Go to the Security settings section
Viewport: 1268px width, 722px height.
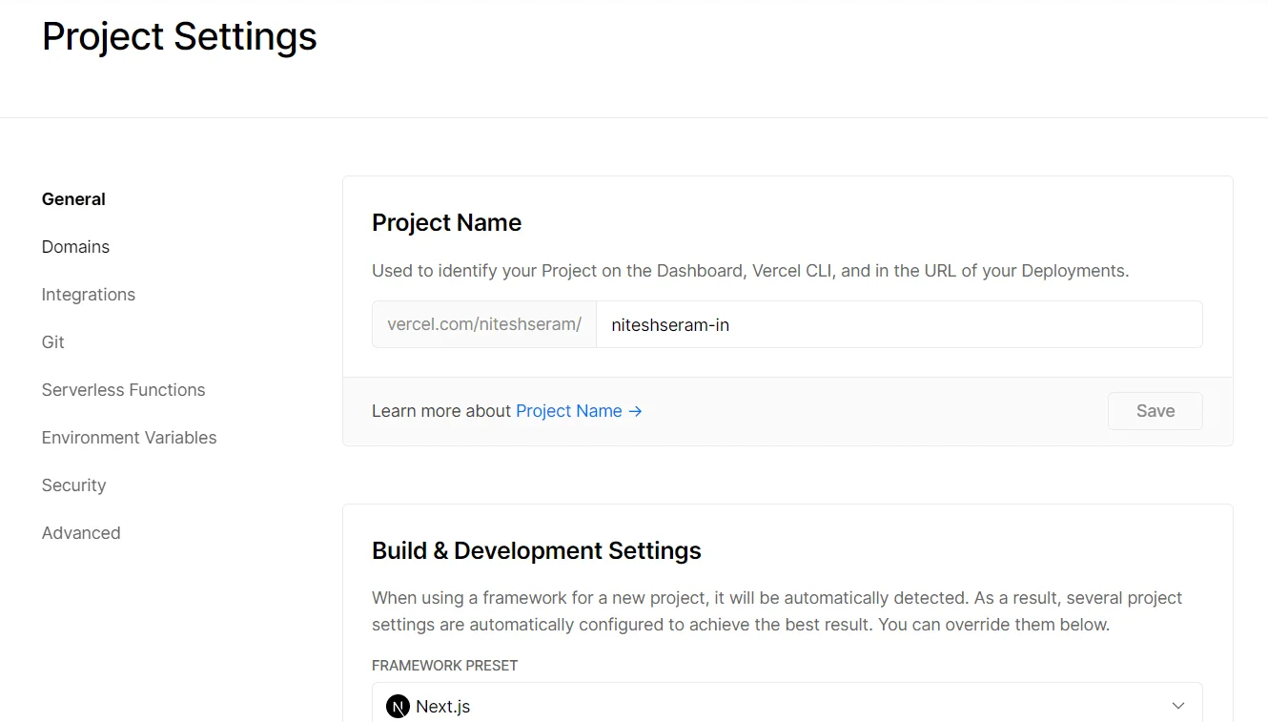73,485
